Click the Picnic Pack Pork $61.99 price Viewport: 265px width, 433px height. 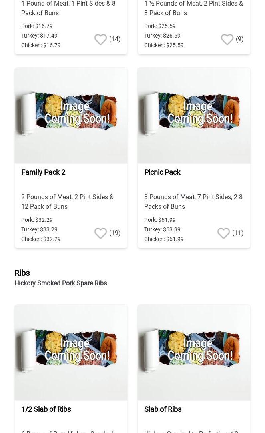(x=160, y=220)
